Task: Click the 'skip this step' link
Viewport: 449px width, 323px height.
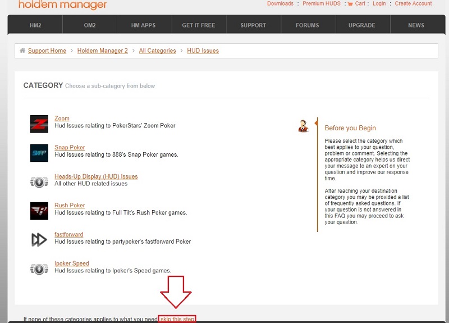Action: [177, 319]
